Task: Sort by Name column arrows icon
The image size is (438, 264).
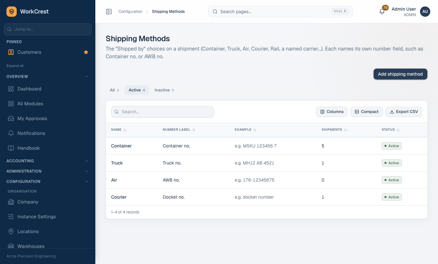Action: [x=125, y=130]
